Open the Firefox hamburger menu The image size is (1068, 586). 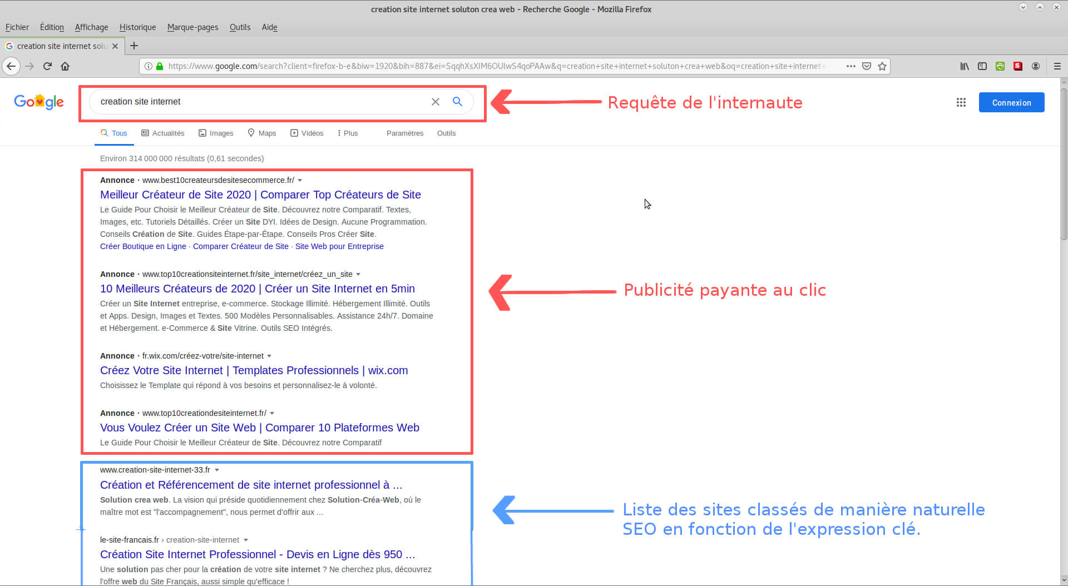[x=1057, y=66]
